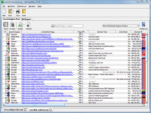Switch to the SEO Report tab
Screen dimensions: 151x113
pyautogui.click(x=26, y=19)
